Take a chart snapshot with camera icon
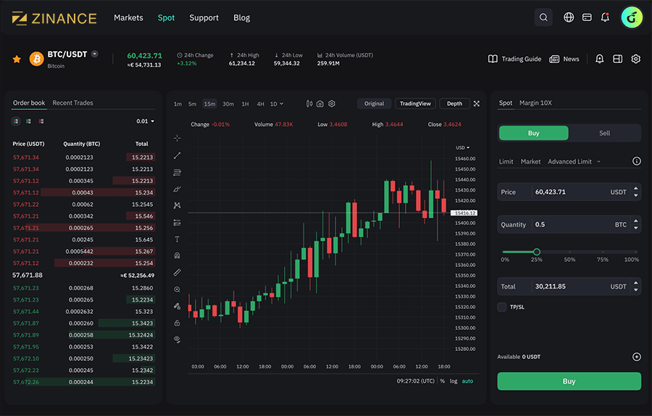The height and width of the screenshot is (416, 652). click(320, 103)
